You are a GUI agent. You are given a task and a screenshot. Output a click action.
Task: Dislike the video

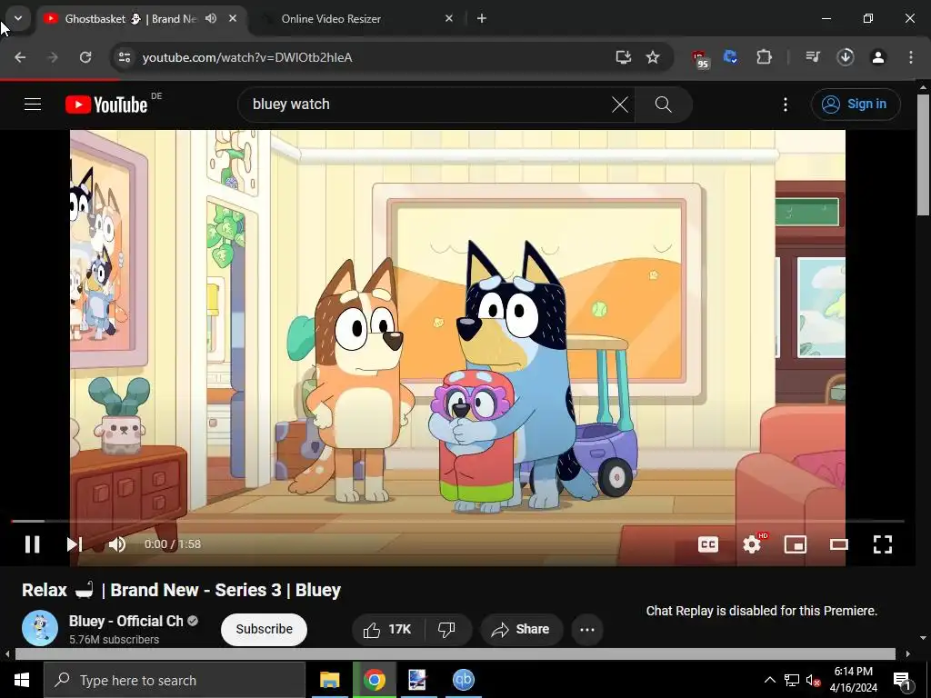(446, 629)
